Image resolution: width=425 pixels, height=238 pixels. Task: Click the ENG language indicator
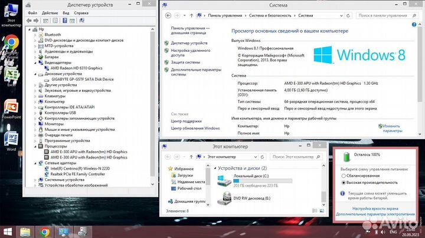[x=393, y=232]
